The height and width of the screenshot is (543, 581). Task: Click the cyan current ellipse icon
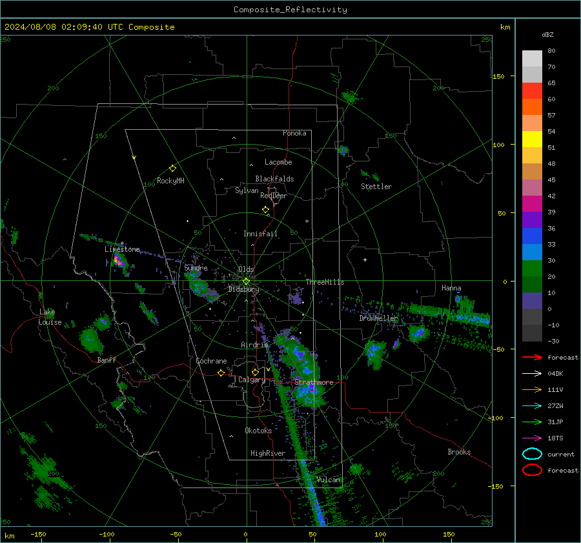click(532, 454)
